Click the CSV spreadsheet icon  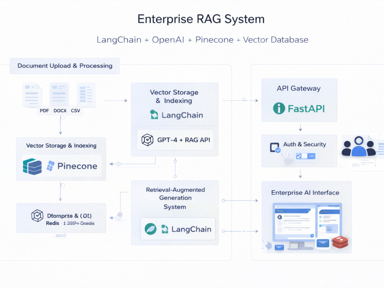coord(86,95)
